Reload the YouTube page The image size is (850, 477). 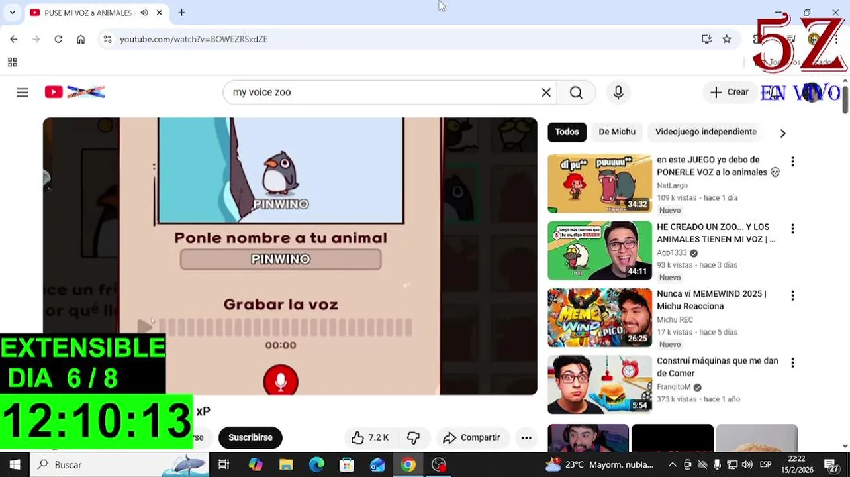pos(58,39)
